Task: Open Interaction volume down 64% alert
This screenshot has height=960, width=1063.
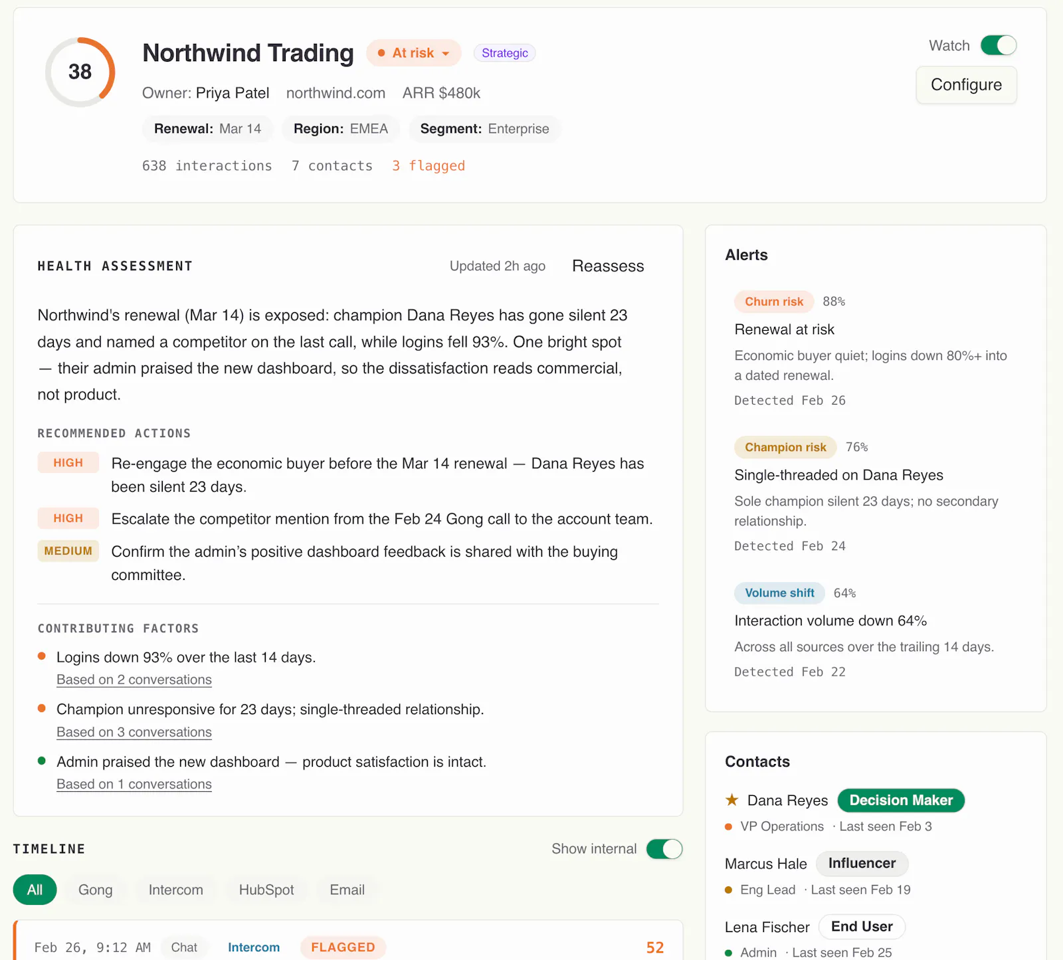Action: pyautogui.click(x=830, y=621)
